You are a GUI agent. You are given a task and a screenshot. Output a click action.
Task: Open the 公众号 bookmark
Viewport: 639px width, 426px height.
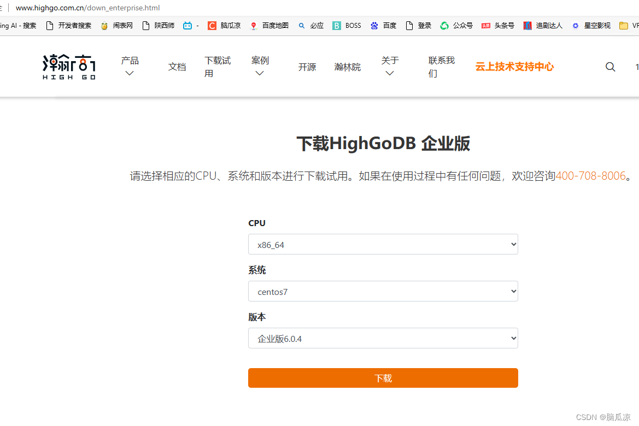point(456,26)
